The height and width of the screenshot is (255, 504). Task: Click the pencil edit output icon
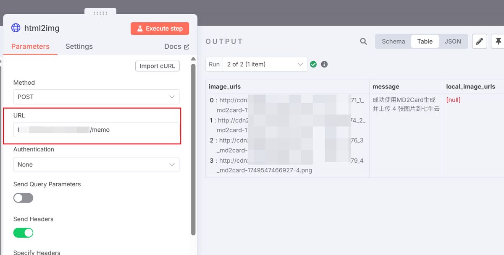[x=479, y=41]
